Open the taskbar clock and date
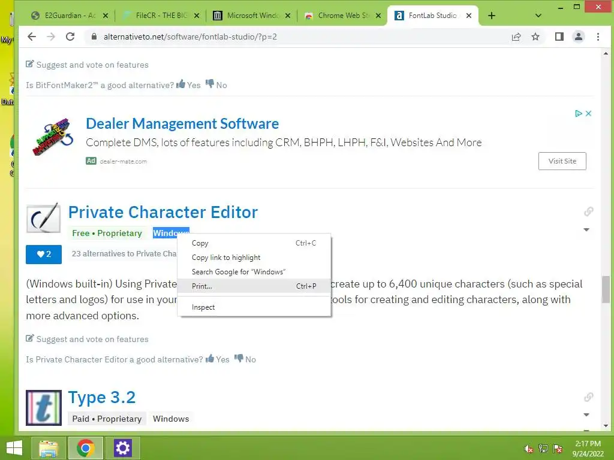Viewport: 614px width, 460px height. click(x=588, y=448)
